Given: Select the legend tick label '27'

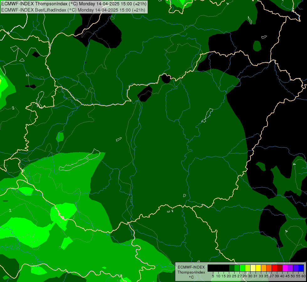Looking at the screenshot, I should tap(240, 276).
